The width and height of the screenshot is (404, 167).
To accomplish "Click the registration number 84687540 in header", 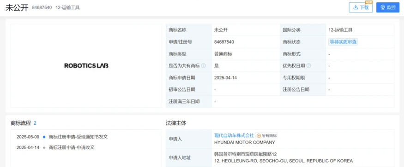I will tap(41, 7).
